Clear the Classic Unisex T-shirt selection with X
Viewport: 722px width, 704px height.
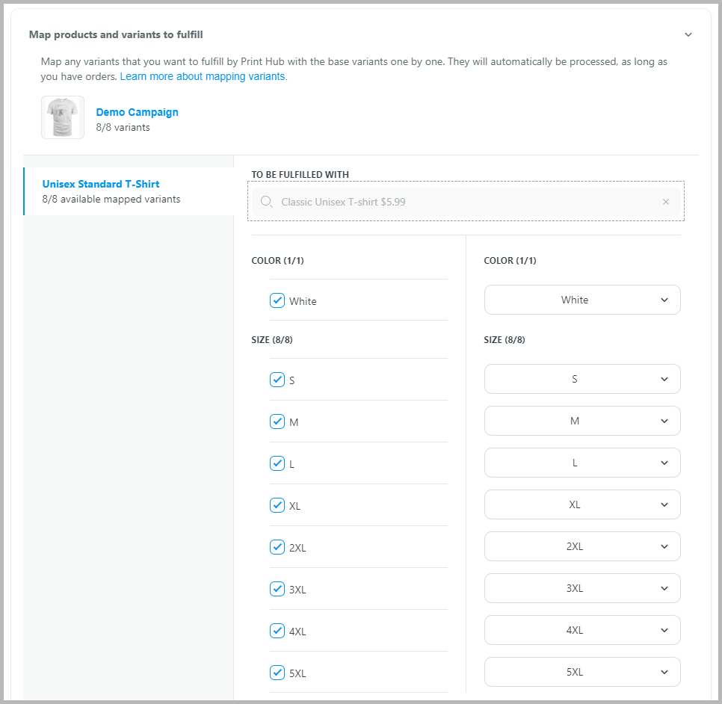click(666, 202)
